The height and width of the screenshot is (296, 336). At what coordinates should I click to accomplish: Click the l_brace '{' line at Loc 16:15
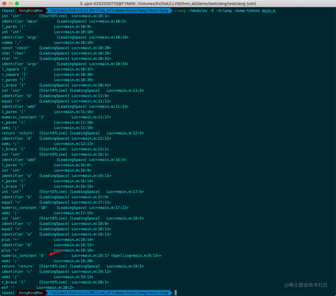click(47, 186)
